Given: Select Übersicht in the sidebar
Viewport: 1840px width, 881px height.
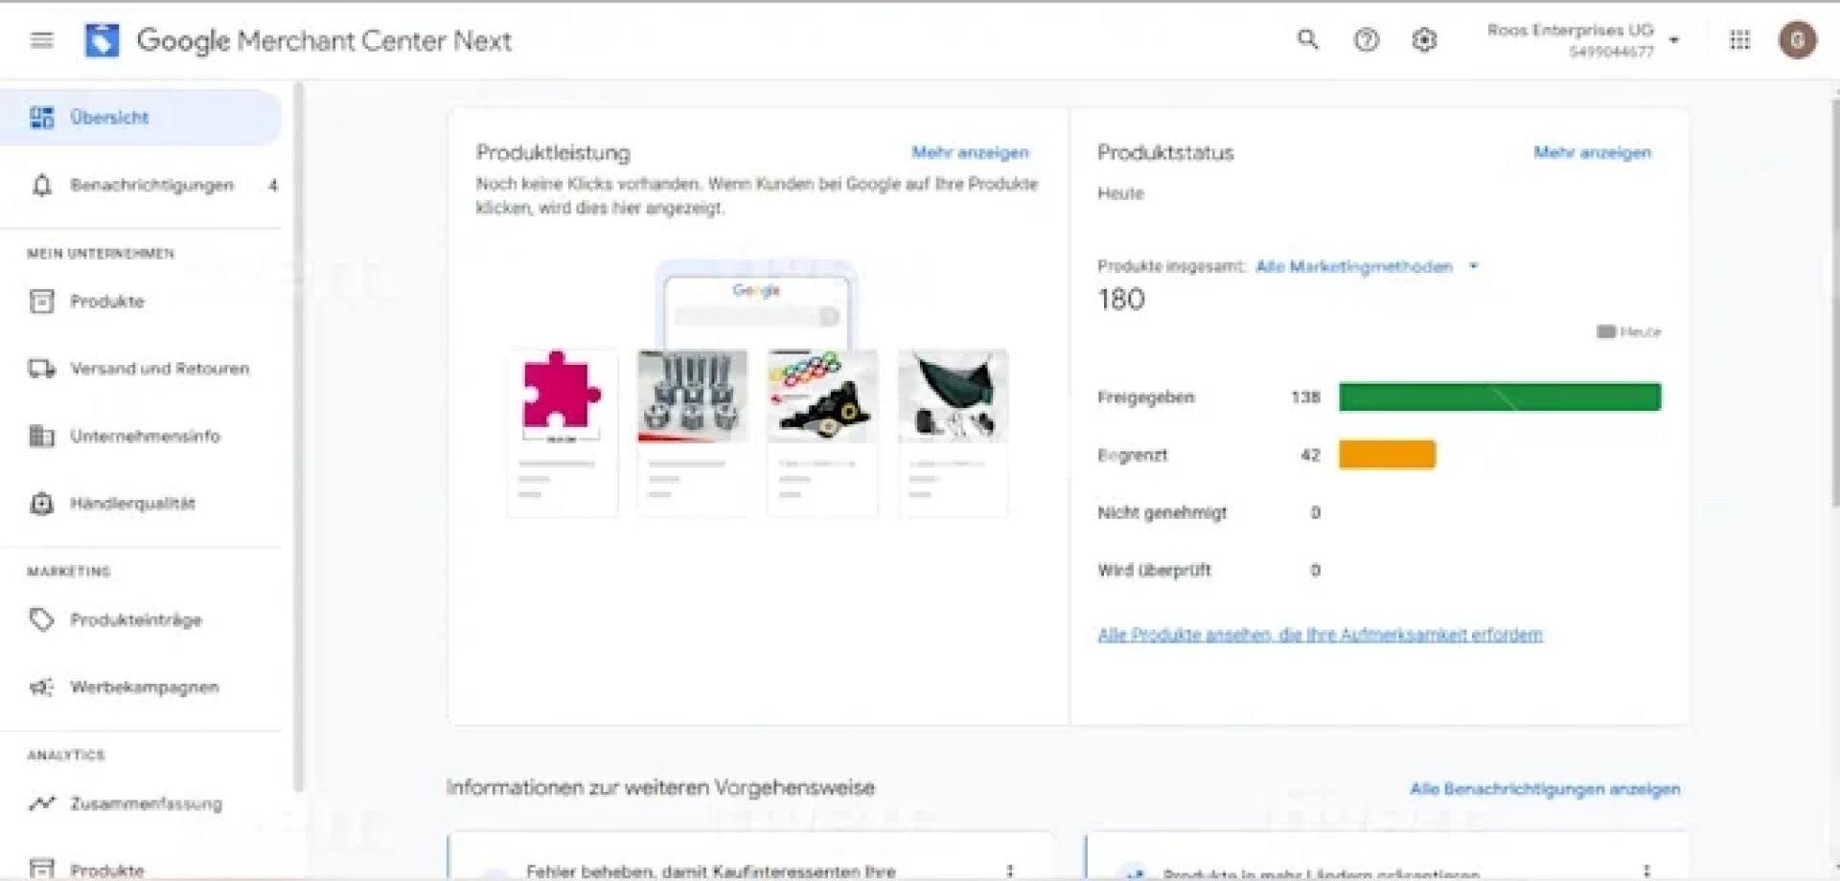Looking at the screenshot, I should pos(109,118).
